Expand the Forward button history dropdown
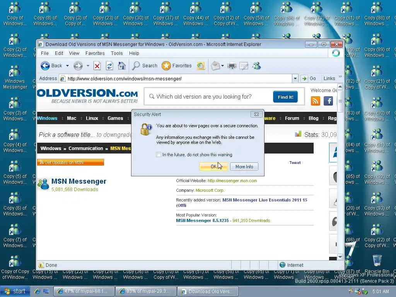 click(x=88, y=66)
